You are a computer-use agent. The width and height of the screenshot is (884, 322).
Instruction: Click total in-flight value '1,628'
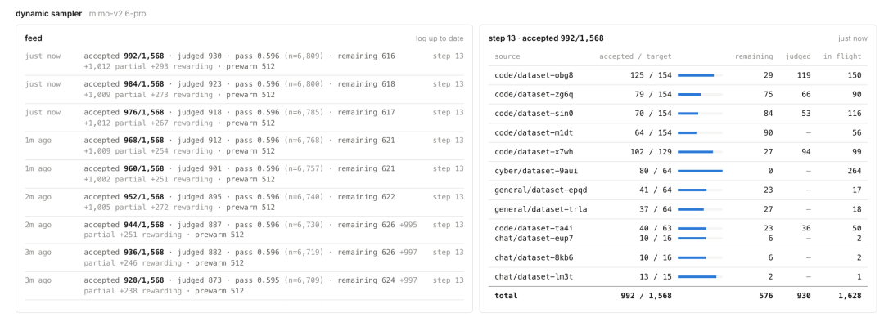849,296
